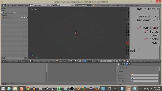Delete the Game Logic screen layout

51,5
